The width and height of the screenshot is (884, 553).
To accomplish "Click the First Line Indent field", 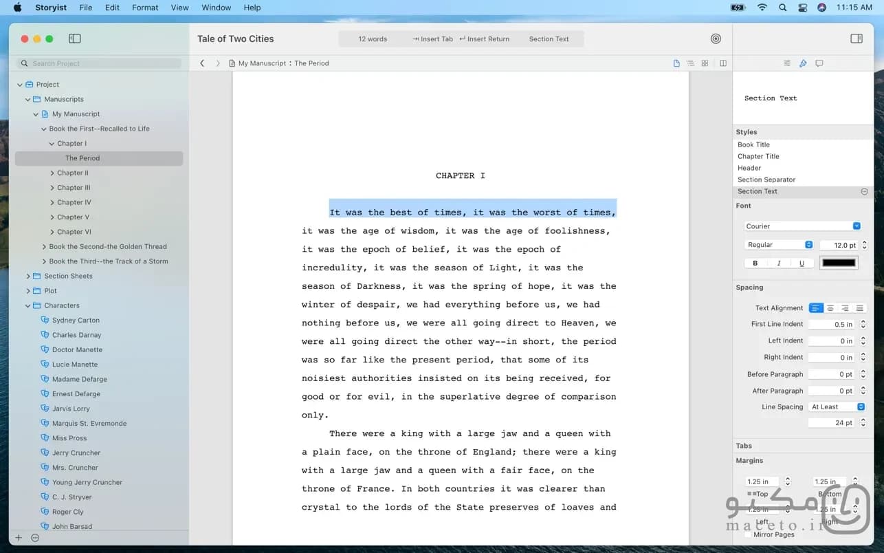I will (832, 325).
